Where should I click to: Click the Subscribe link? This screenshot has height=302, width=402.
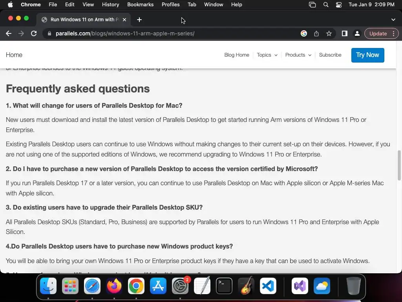(x=330, y=55)
